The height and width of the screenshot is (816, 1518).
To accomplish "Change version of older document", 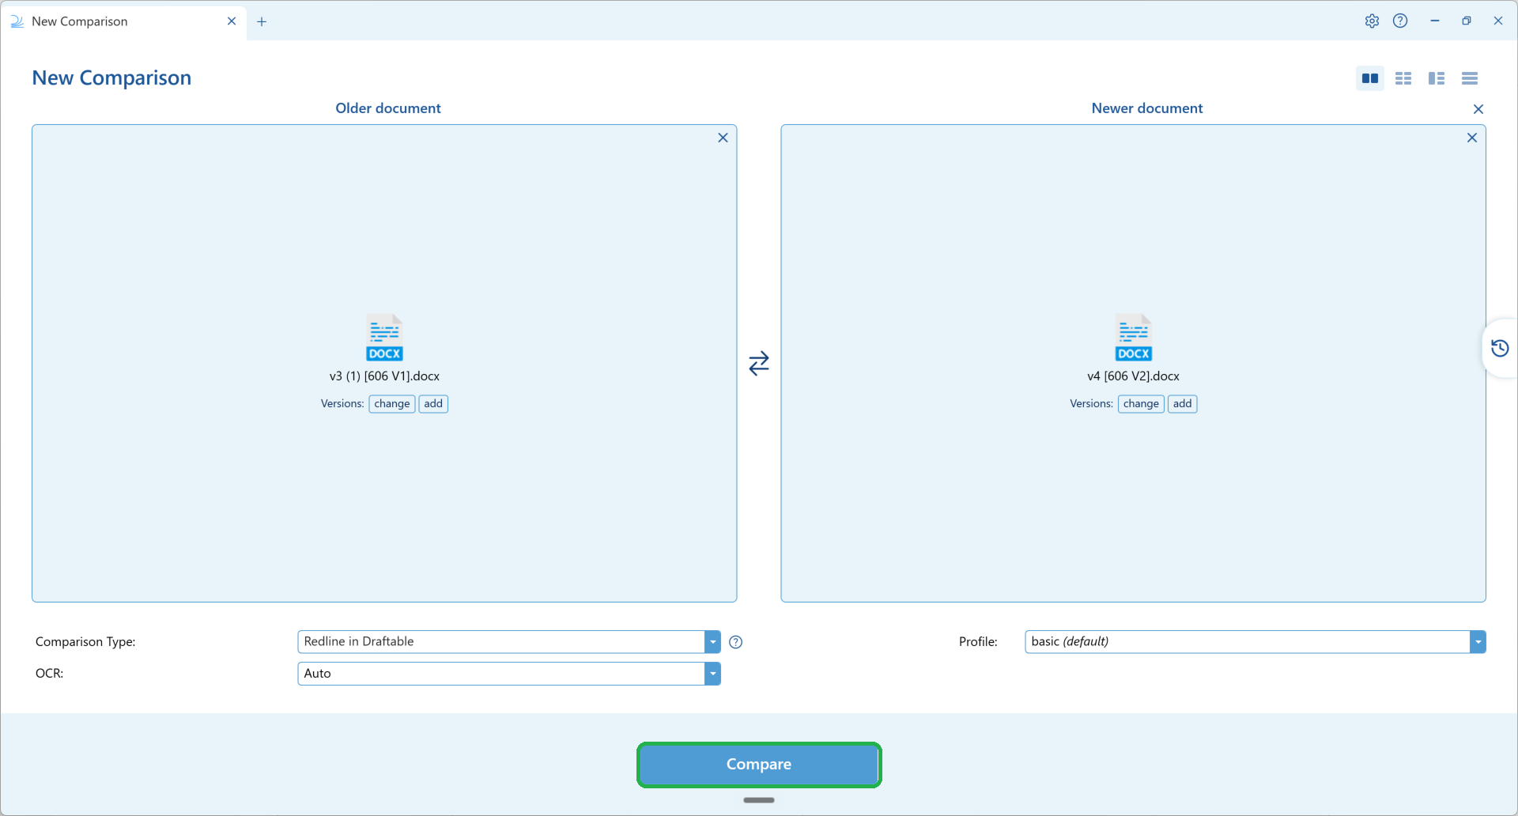I will [x=392, y=404].
